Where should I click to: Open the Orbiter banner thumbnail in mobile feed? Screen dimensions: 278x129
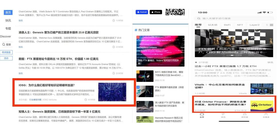[x=262, y=105]
